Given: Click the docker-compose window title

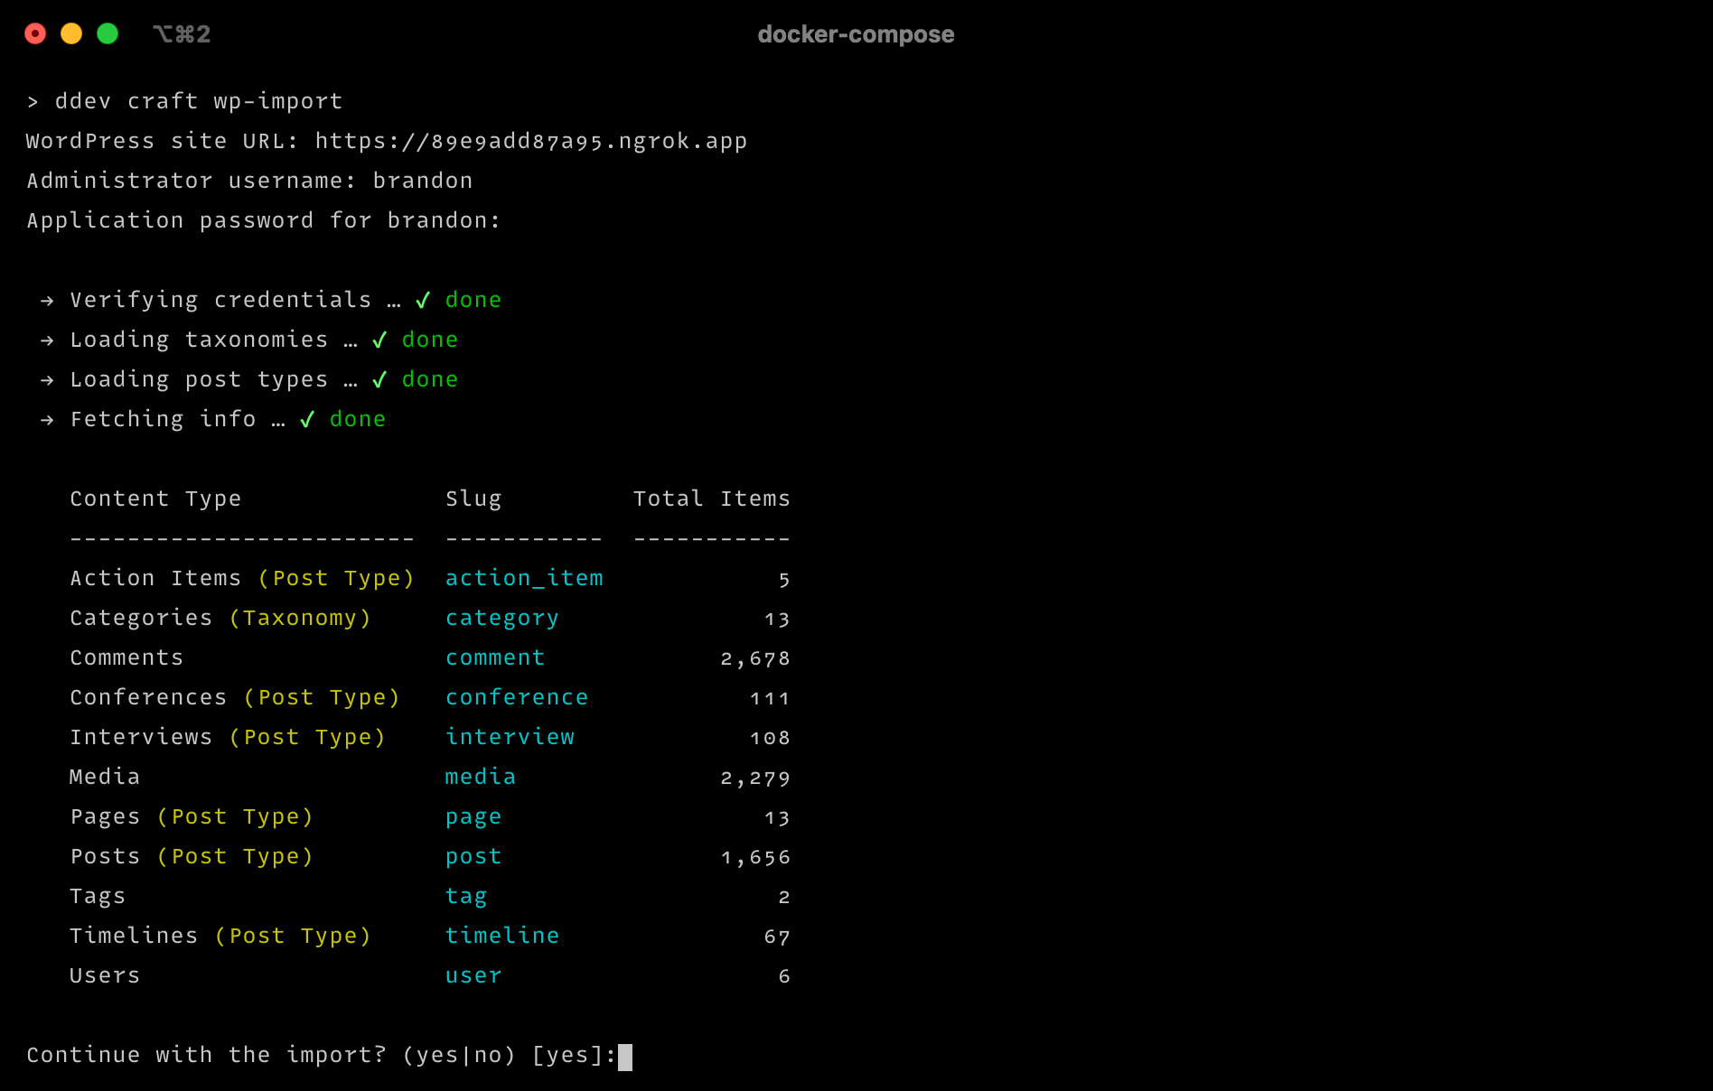Looking at the screenshot, I should (x=856, y=34).
